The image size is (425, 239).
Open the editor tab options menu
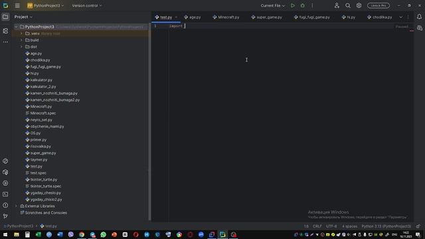click(x=408, y=17)
